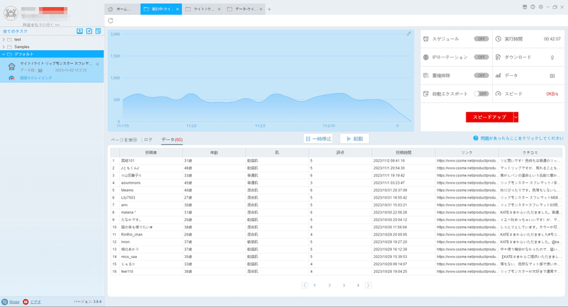Viewport: 568px width, 307px height.
Task: Click the middle export icon beside 全てのタスク
Action: (x=89, y=31)
